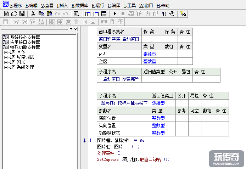Expand the 附加 tree node
Screen dimensions: 246x169
click(x=6, y=63)
